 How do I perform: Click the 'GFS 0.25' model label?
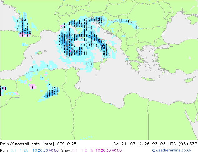67,144
